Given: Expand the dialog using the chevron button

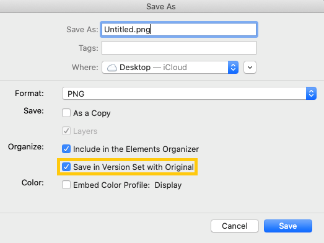Looking at the screenshot, I should coord(250,67).
